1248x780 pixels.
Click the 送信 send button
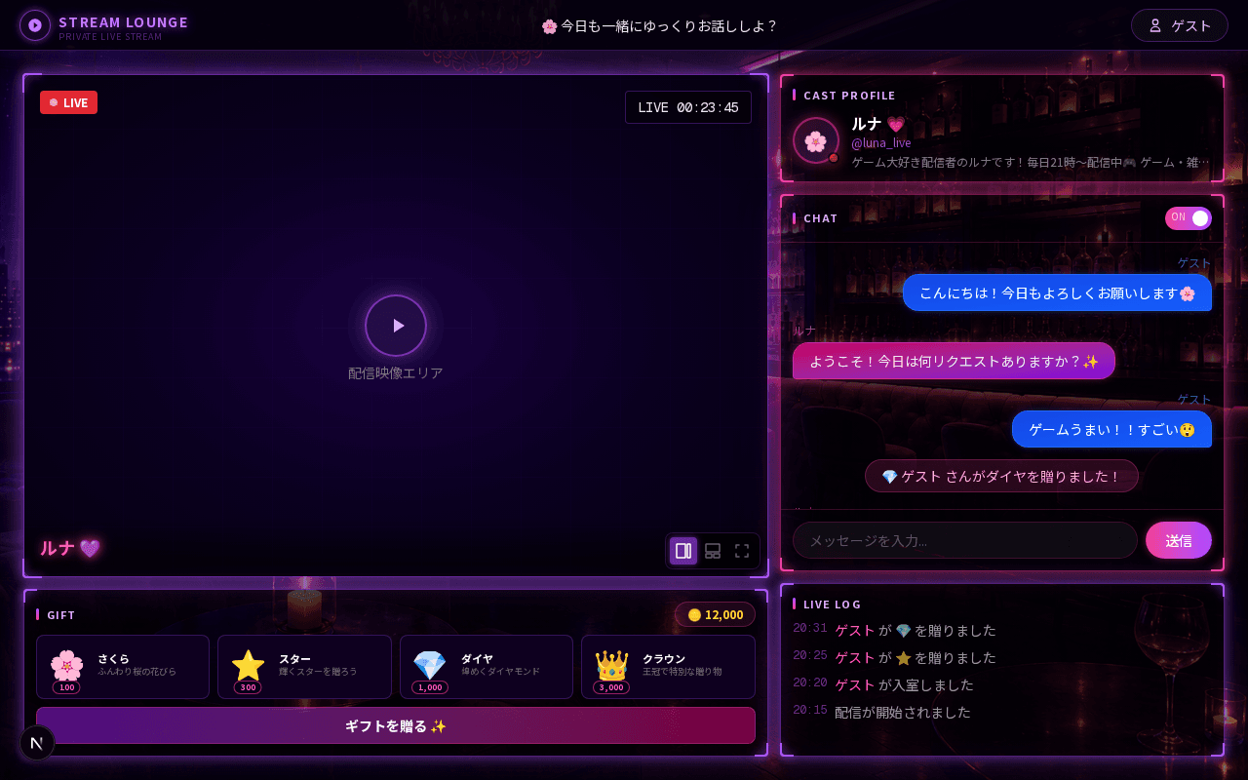[1179, 540]
